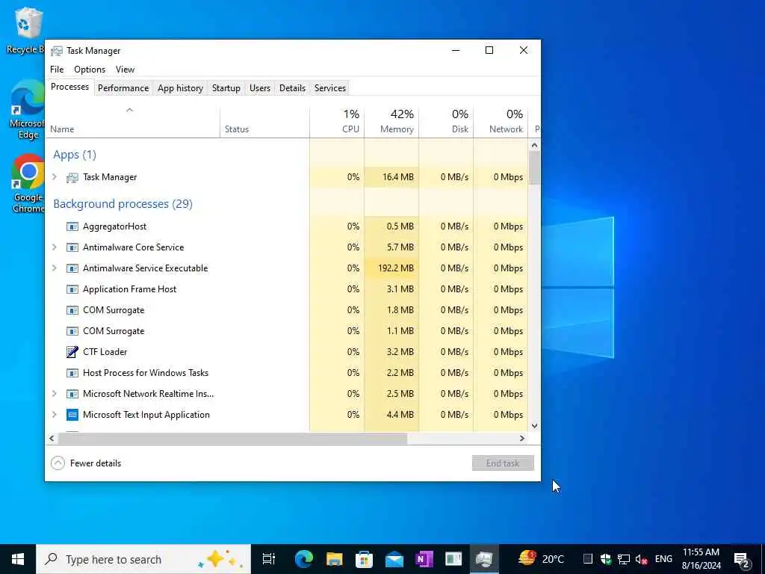Launch Microsoft Edge from the taskbar
The image size is (765, 574).
pos(303,559)
